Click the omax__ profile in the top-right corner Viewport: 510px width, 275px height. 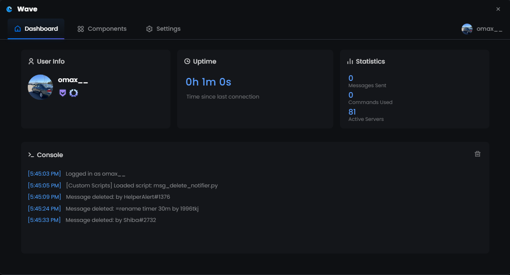coord(482,29)
